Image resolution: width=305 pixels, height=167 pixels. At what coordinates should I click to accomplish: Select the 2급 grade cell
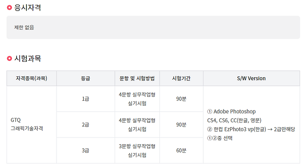85,125
